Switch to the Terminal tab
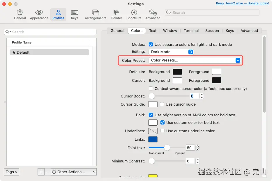Viewport: 272px width, 181px height. click(191, 30)
